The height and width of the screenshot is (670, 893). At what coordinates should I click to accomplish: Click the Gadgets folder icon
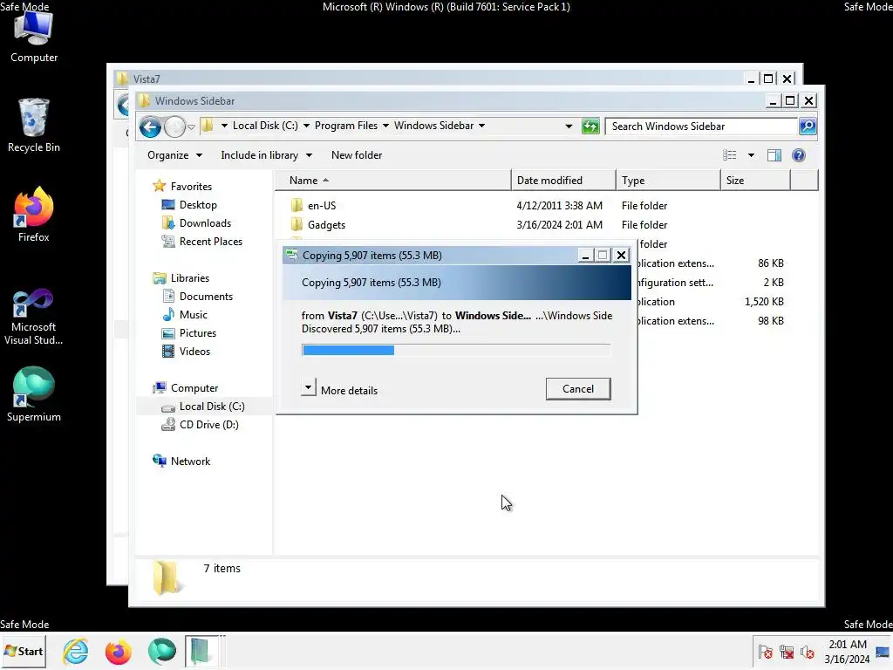point(297,224)
